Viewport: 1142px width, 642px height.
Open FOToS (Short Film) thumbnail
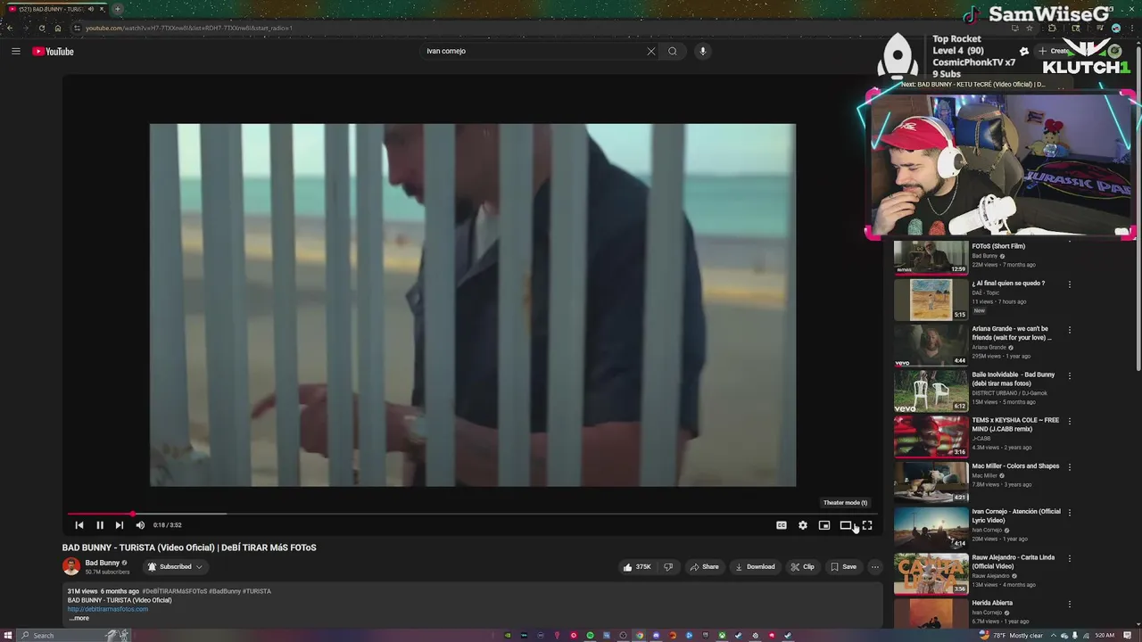[x=931, y=258]
